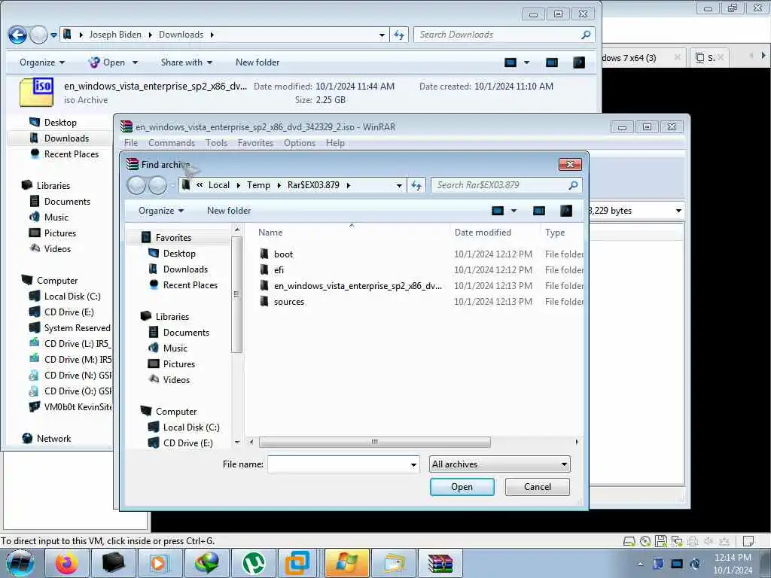
Task: Click the Windows Start orb
Action: [20, 563]
